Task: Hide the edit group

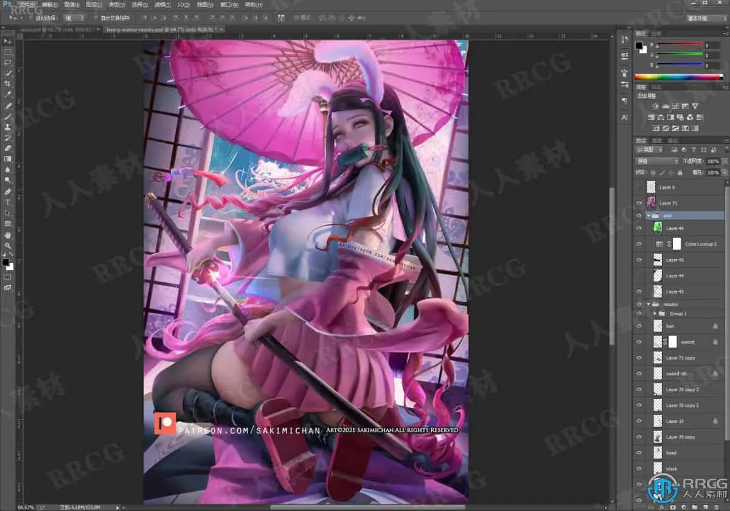Action: [x=639, y=215]
